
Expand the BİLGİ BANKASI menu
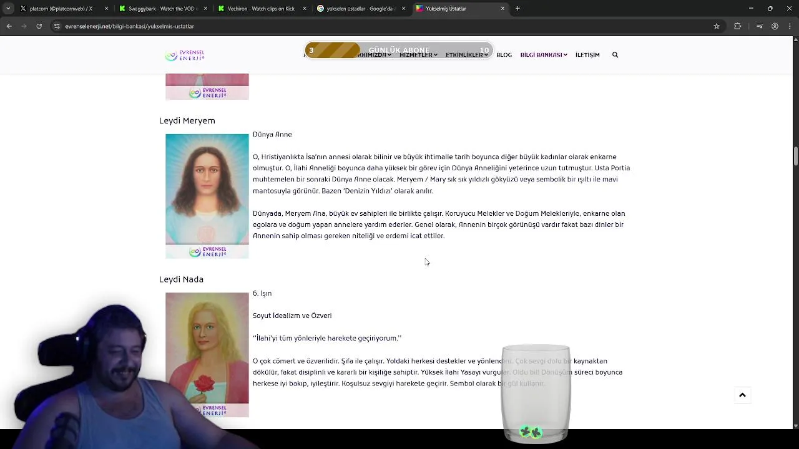tap(544, 55)
